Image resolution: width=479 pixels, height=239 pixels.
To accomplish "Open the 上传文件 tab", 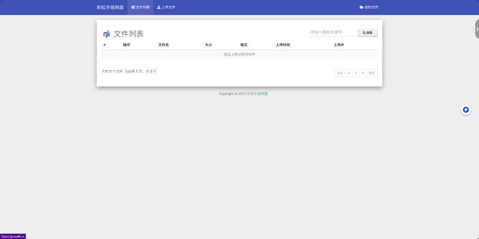I will click(x=166, y=7).
